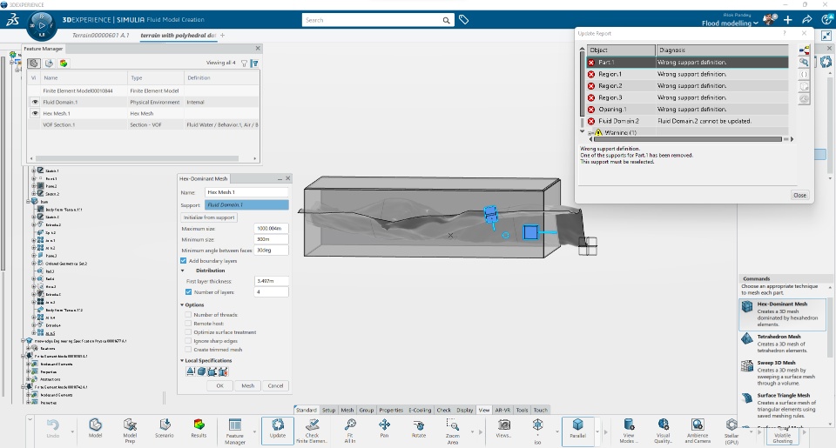Switch to the Check tab
The width and height of the screenshot is (836, 448).
click(x=443, y=410)
